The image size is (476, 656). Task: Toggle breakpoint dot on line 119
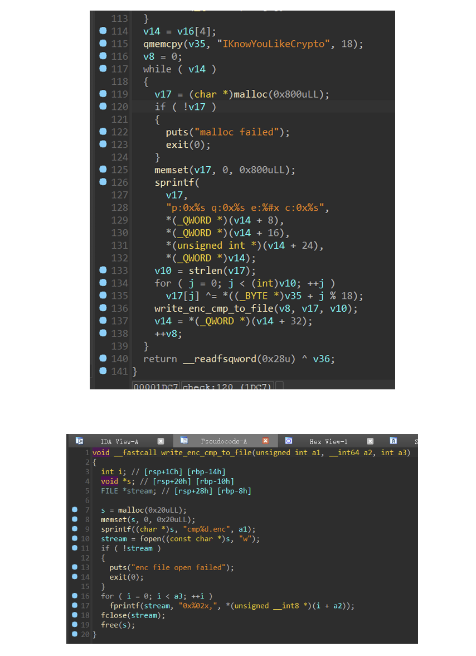(103, 93)
